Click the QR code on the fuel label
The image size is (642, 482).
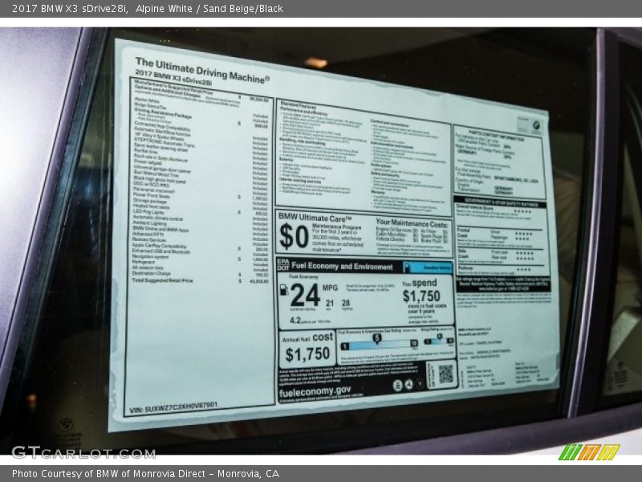(x=445, y=374)
